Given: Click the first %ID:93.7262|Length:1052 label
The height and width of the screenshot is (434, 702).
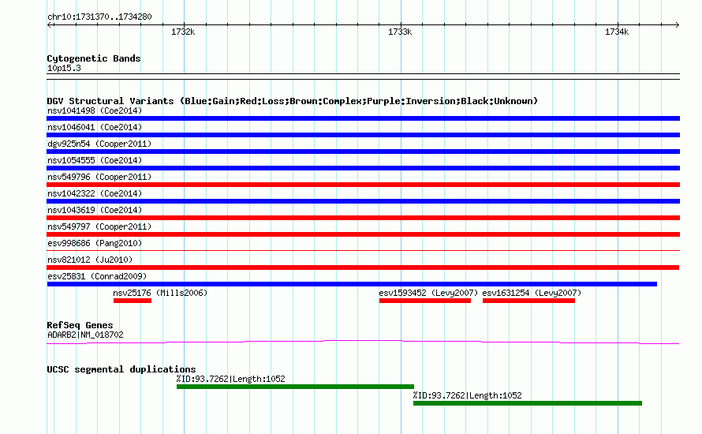Looking at the screenshot, I should pos(230,379).
